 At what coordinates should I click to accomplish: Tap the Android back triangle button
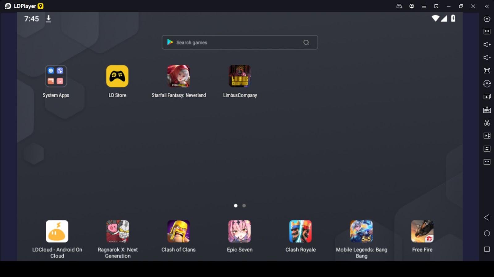pyautogui.click(x=487, y=218)
